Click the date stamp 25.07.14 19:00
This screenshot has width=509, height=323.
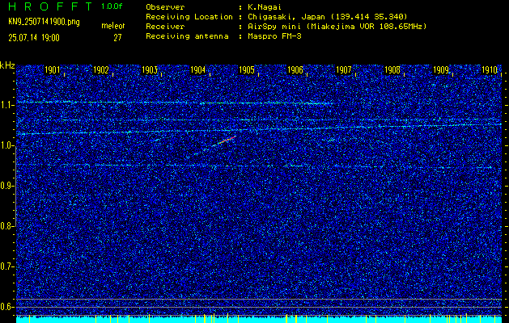click(x=34, y=38)
